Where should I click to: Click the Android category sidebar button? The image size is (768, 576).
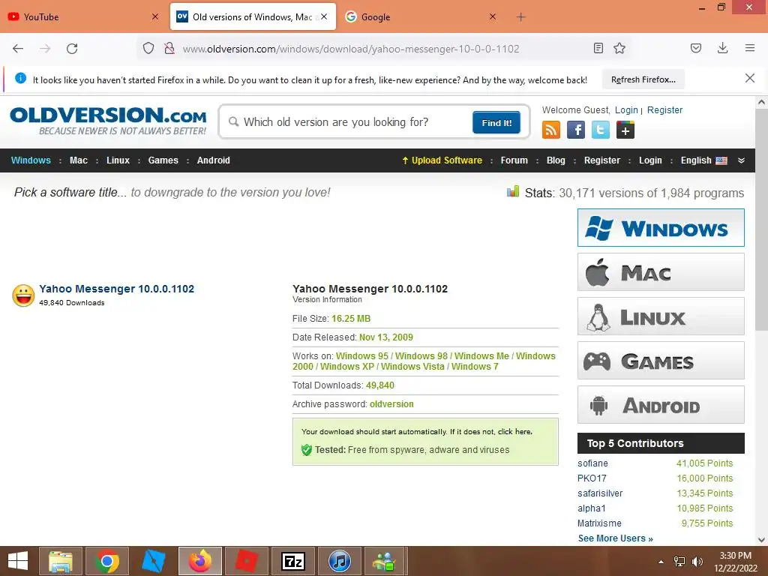661,404
